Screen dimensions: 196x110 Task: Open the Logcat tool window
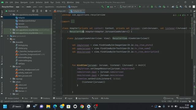69,98
